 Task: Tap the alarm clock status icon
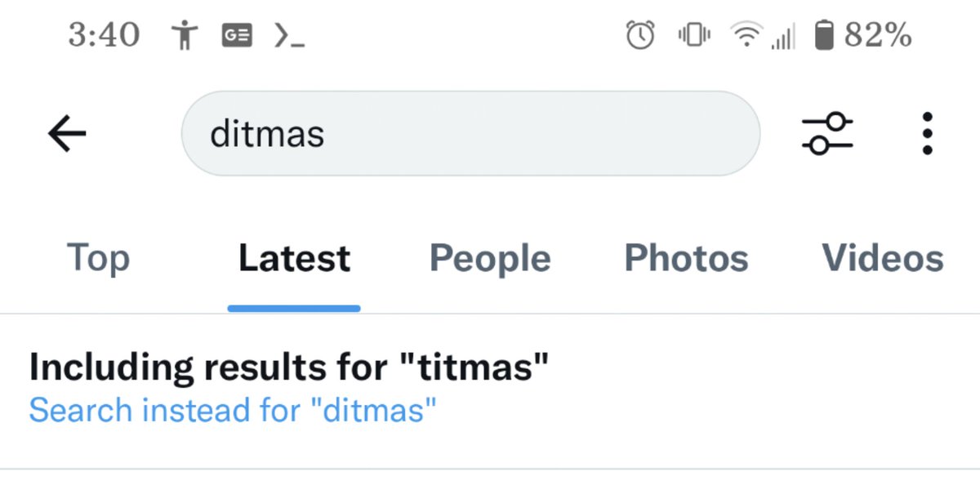coord(640,35)
